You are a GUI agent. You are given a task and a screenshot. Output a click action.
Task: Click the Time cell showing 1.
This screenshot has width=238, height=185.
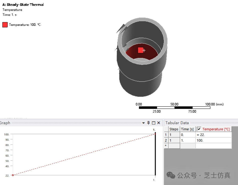[x=188, y=140]
